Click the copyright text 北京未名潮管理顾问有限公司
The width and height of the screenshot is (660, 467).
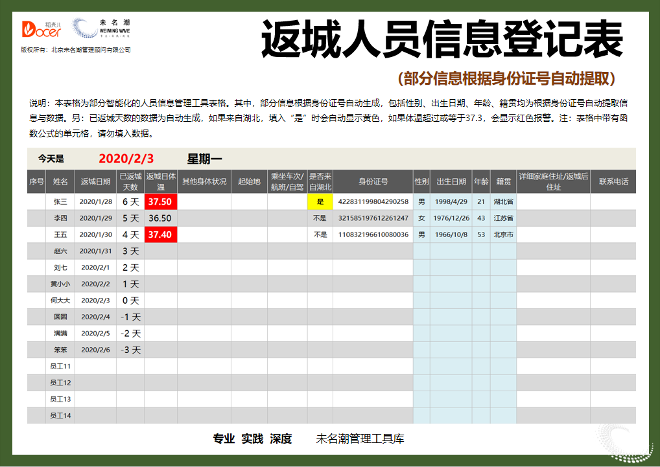91,50
